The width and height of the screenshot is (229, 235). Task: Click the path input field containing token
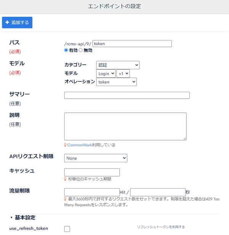coord(132,44)
